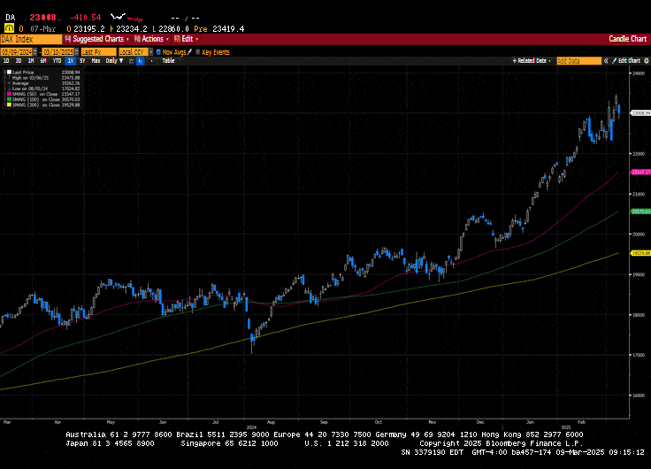651x469 pixels.
Task: Click the Add Data input field
Action: [578, 61]
